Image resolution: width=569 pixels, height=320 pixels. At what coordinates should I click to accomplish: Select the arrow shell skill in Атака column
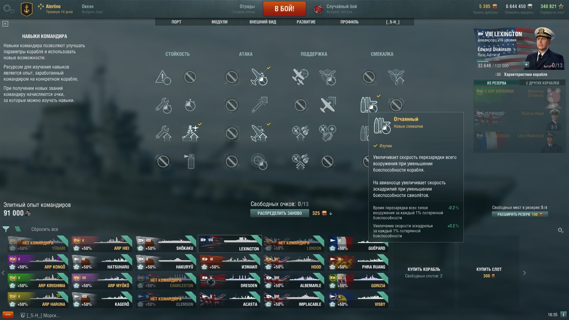point(259,105)
